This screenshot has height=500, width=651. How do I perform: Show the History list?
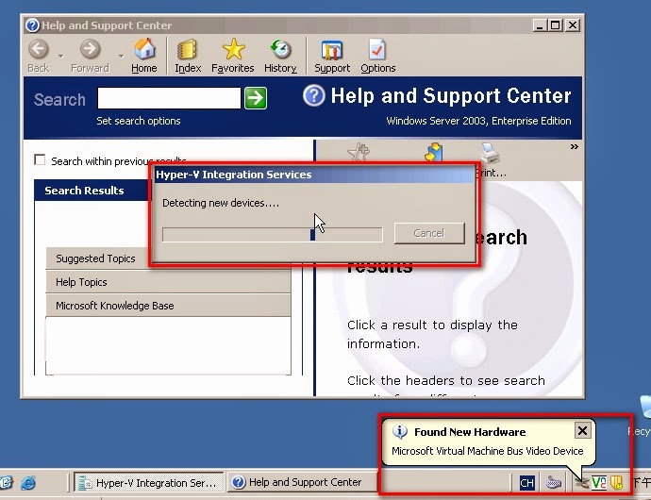[280, 56]
